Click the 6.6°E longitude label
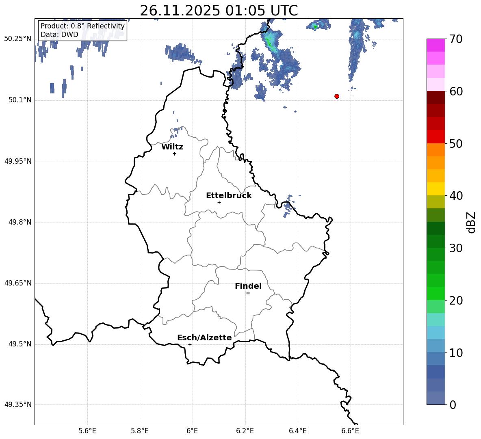This screenshot has height=439, width=481. click(350, 431)
